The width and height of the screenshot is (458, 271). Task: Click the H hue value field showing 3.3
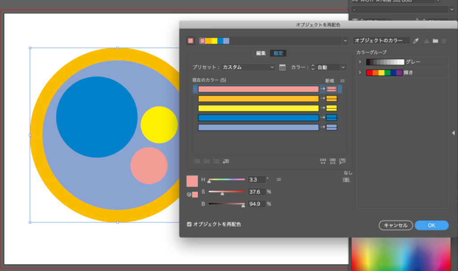(x=257, y=180)
